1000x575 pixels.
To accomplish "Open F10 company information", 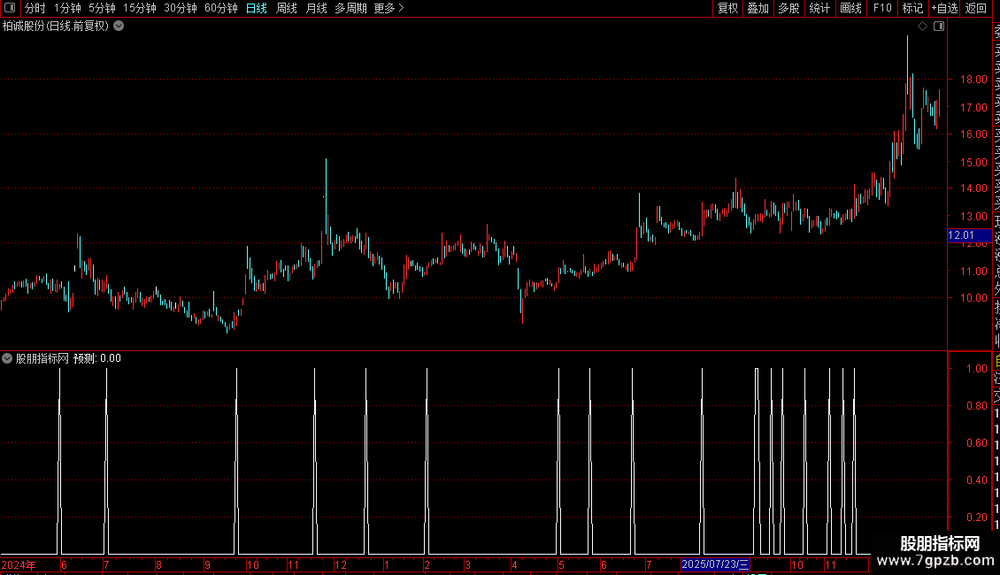I will (882, 8).
